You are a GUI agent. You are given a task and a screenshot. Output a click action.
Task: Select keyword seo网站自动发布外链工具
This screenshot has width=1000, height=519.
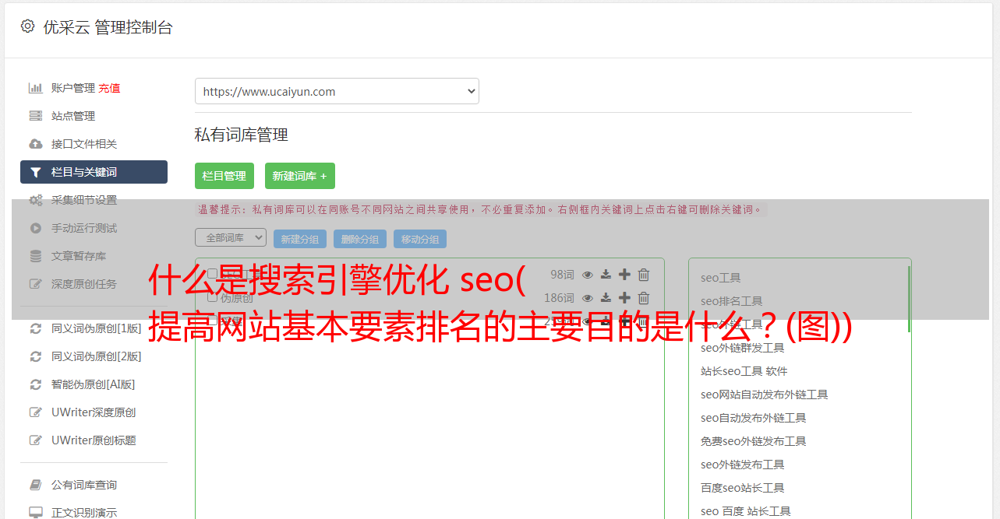[764, 395]
